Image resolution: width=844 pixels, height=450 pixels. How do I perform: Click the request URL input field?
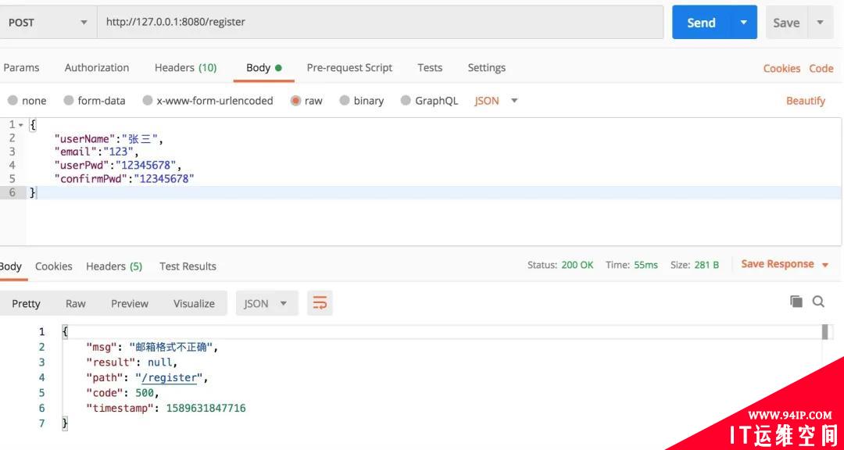380,22
